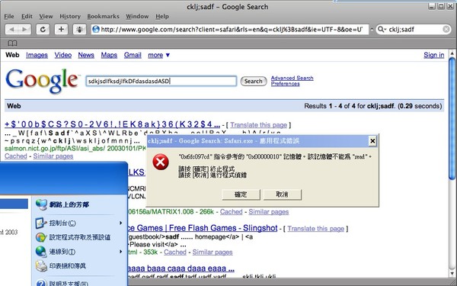Go back with the back arrow button

tap(11, 30)
